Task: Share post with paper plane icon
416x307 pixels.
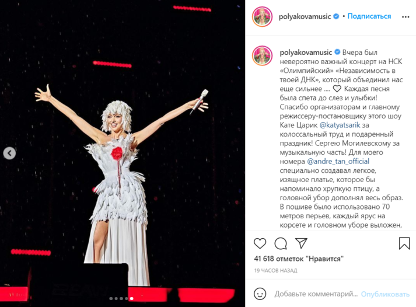Action: click(x=301, y=243)
